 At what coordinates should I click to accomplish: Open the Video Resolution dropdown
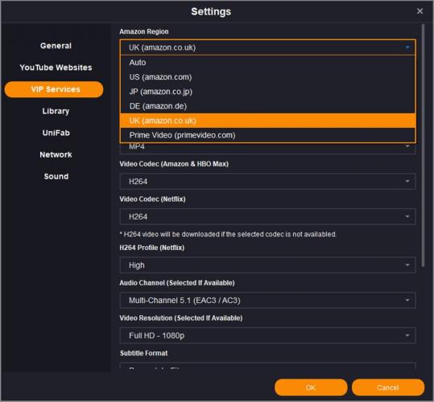click(x=267, y=336)
